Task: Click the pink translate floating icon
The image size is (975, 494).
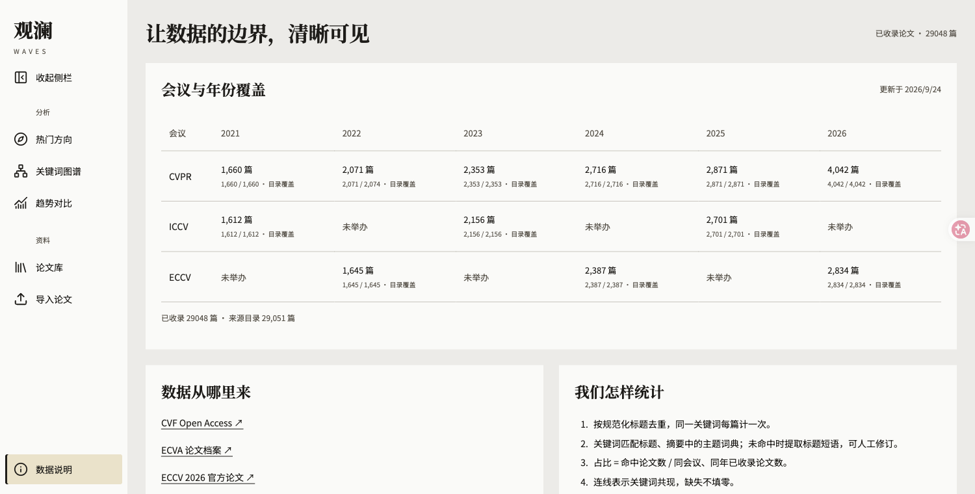Action: point(961,229)
